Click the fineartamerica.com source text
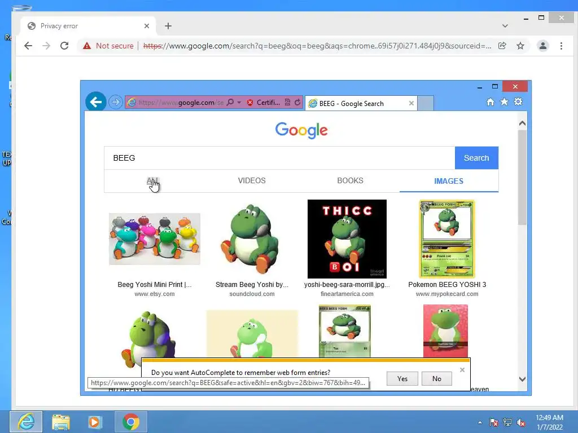The width and height of the screenshot is (578, 433). pyautogui.click(x=347, y=294)
